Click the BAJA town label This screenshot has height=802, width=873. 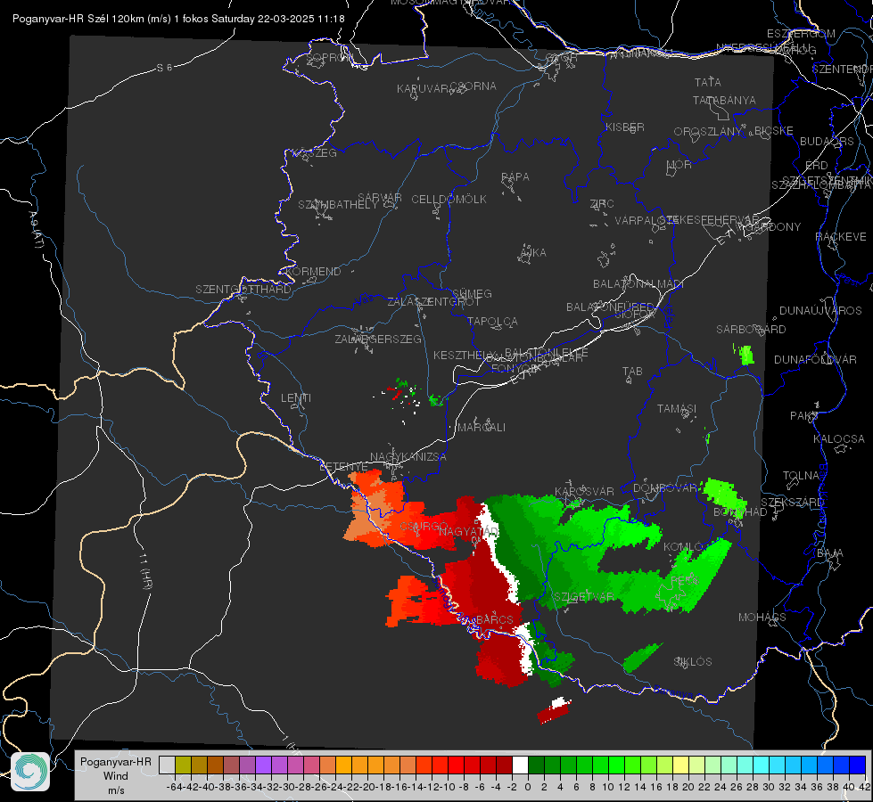pos(830,553)
